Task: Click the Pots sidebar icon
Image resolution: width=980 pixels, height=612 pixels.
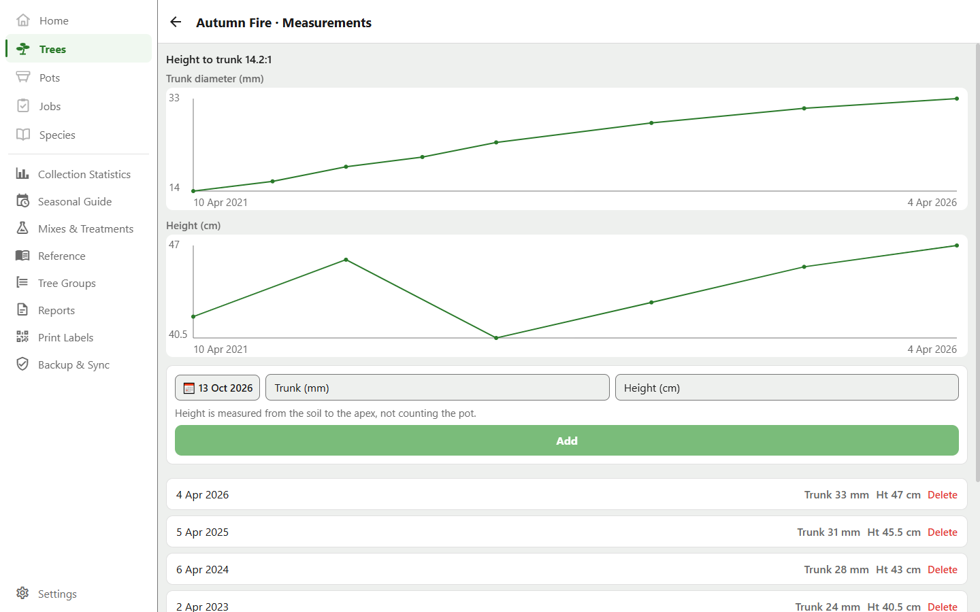Action: (23, 78)
